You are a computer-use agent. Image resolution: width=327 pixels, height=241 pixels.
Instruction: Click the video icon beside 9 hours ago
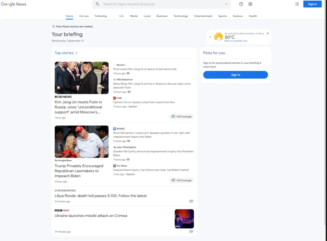128,159
